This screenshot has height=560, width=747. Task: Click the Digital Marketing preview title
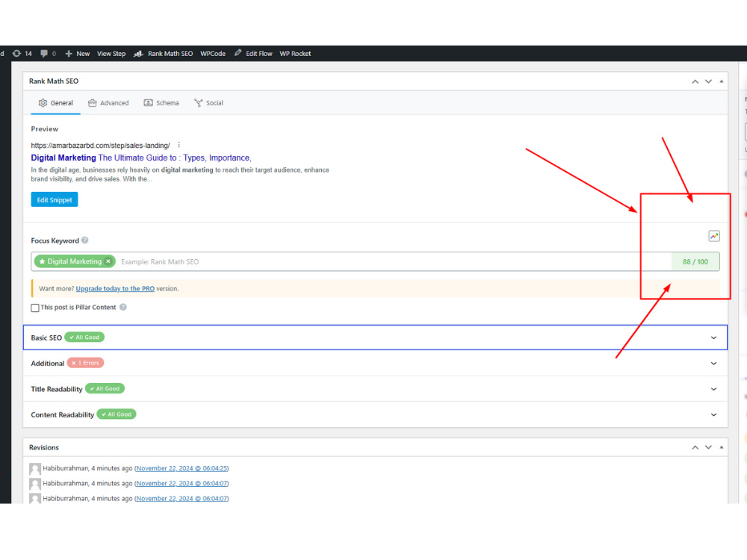click(141, 158)
